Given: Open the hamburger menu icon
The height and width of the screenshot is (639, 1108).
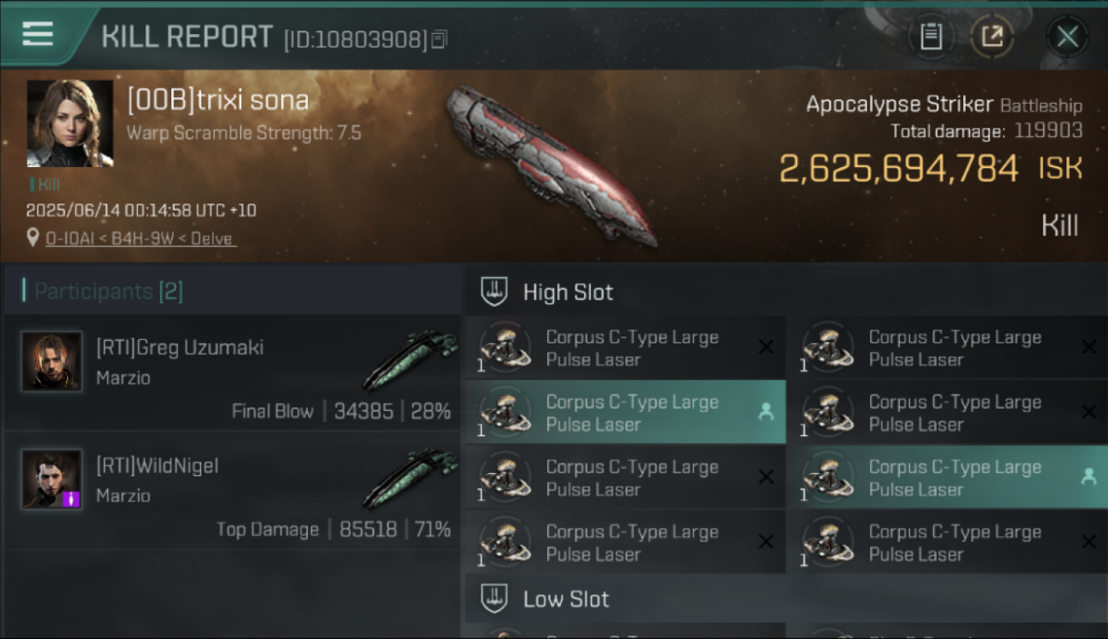Looking at the screenshot, I should [x=38, y=35].
